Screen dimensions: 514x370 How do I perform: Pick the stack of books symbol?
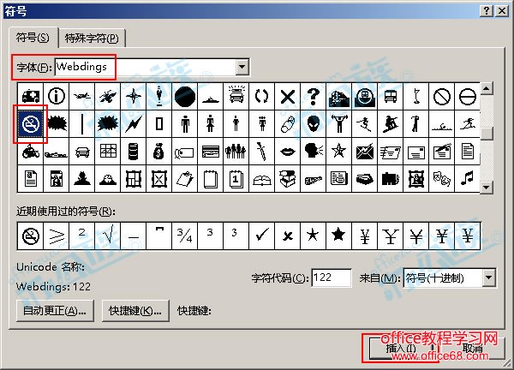tap(288, 179)
